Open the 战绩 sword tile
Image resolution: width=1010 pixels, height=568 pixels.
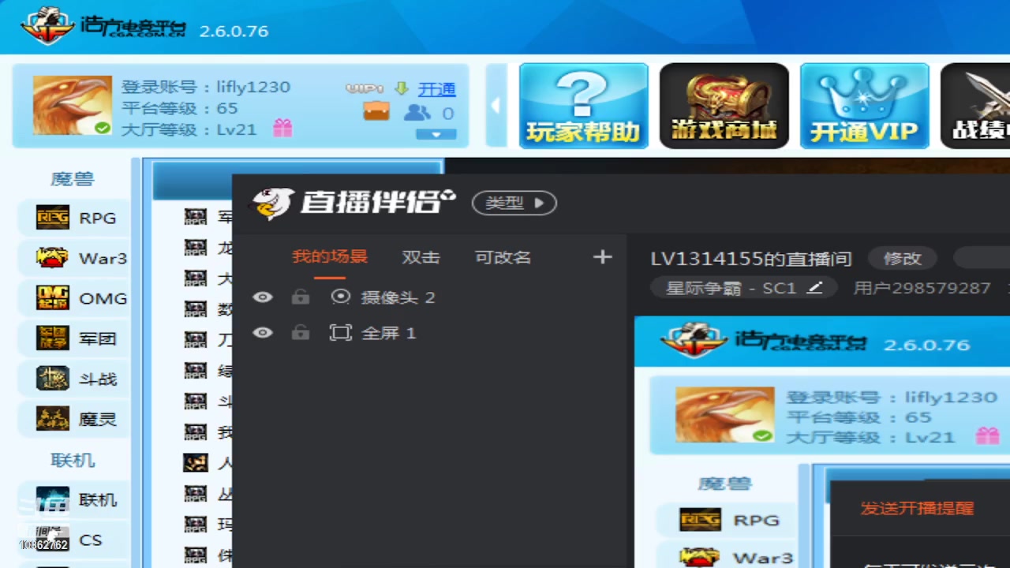(x=975, y=106)
